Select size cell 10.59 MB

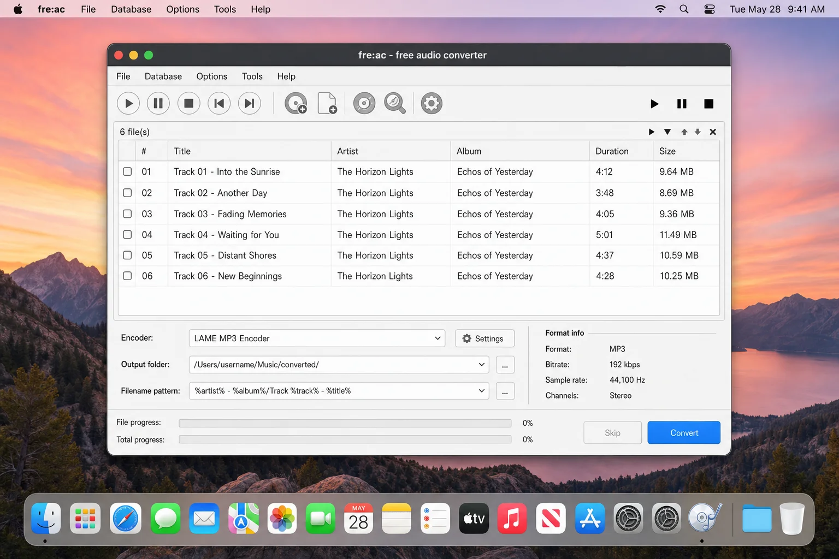pos(679,255)
